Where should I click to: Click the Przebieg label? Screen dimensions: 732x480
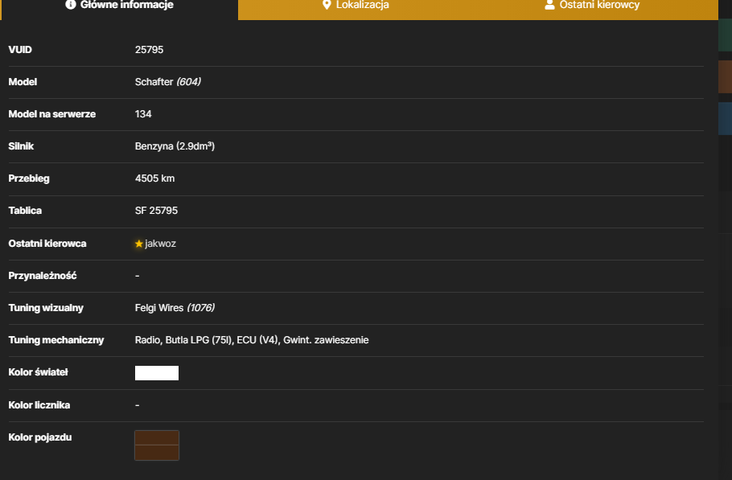[x=29, y=178]
